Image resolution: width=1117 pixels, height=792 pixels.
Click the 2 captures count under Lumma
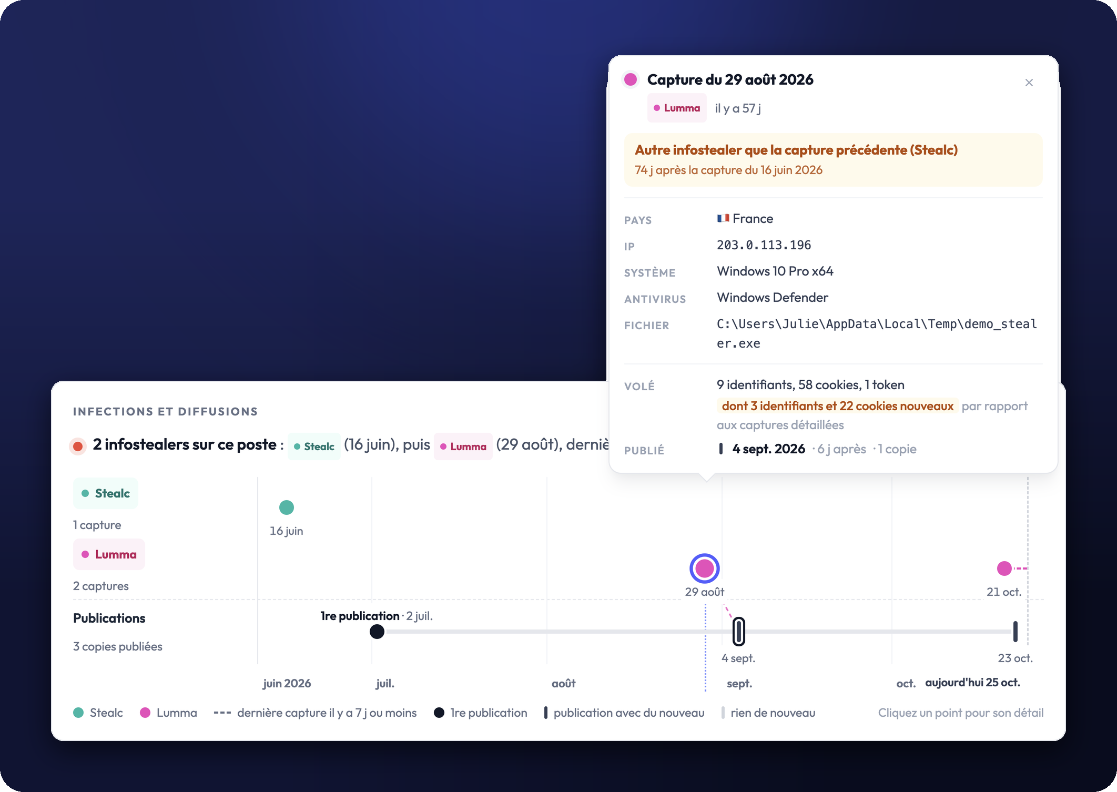101,586
